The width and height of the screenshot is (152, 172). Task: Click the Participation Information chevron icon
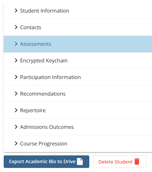tap(16, 77)
